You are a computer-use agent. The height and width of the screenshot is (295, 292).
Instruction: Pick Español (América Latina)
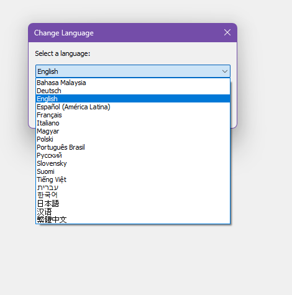(x=133, y=107)
